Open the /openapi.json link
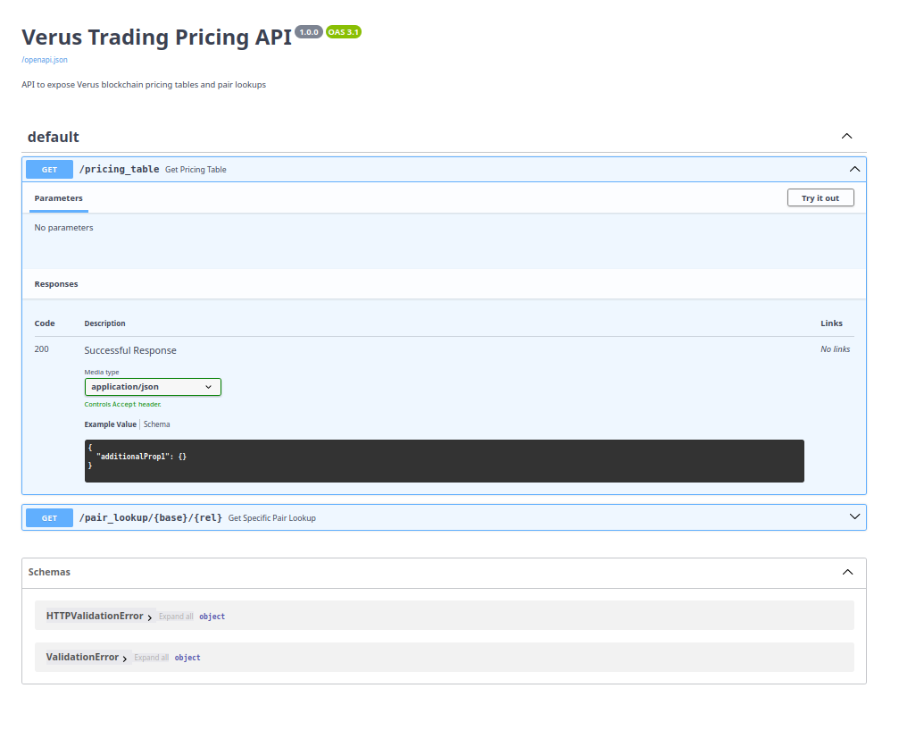Screen dimensions: 899x747 (44, 59)
